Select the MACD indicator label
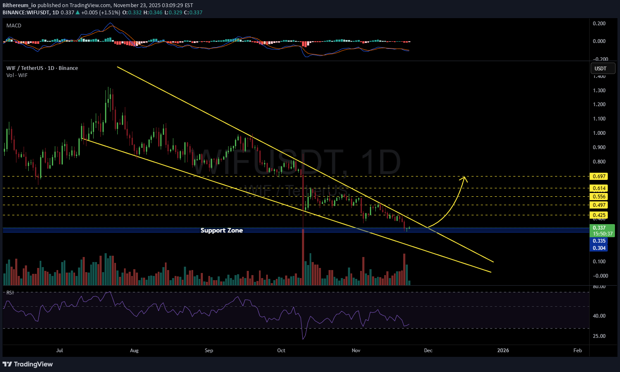 coord(14,26)
